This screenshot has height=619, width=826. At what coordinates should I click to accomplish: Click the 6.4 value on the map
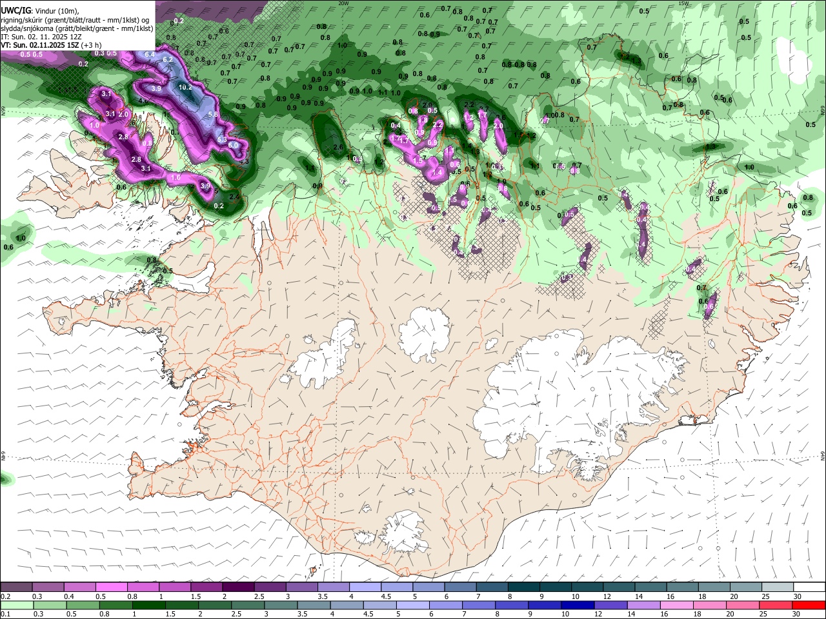[x=150, y=54]
